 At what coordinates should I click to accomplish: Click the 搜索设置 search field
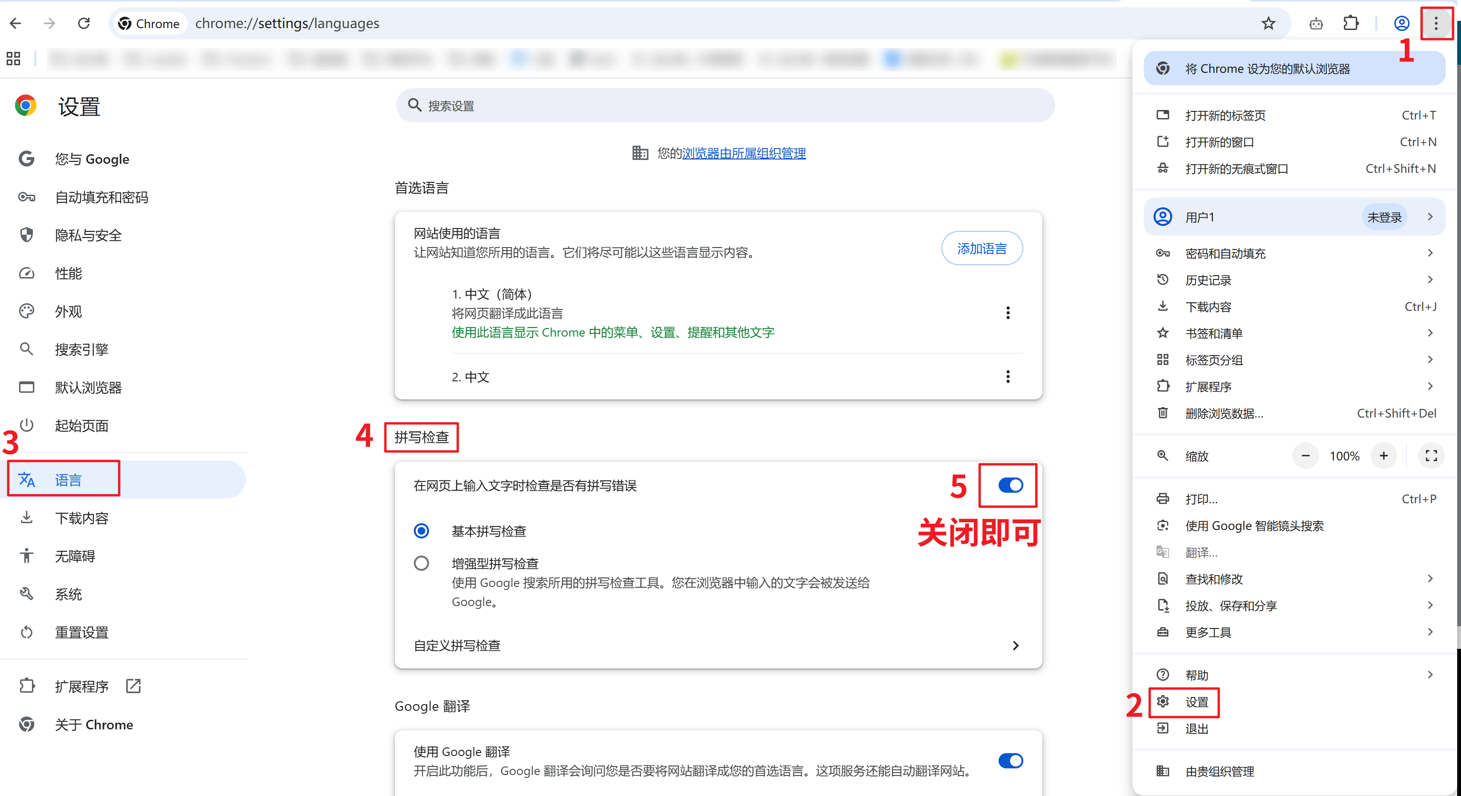[725, 106]
